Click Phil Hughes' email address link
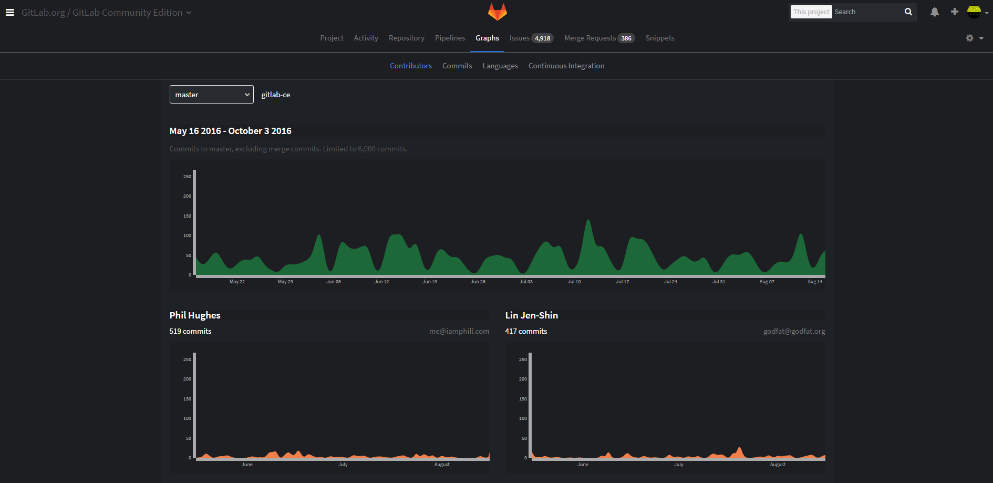Viewport: 993px width, 483px height. (459, 331)
